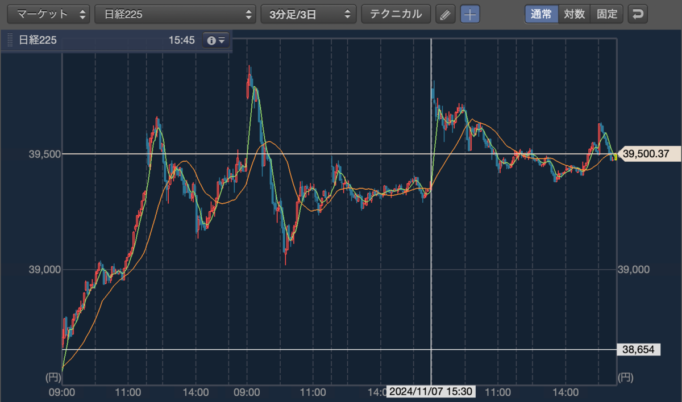Click the 39,000 right axis label
Viewport: 682px width, 402px height.
[x=633, y=270]
